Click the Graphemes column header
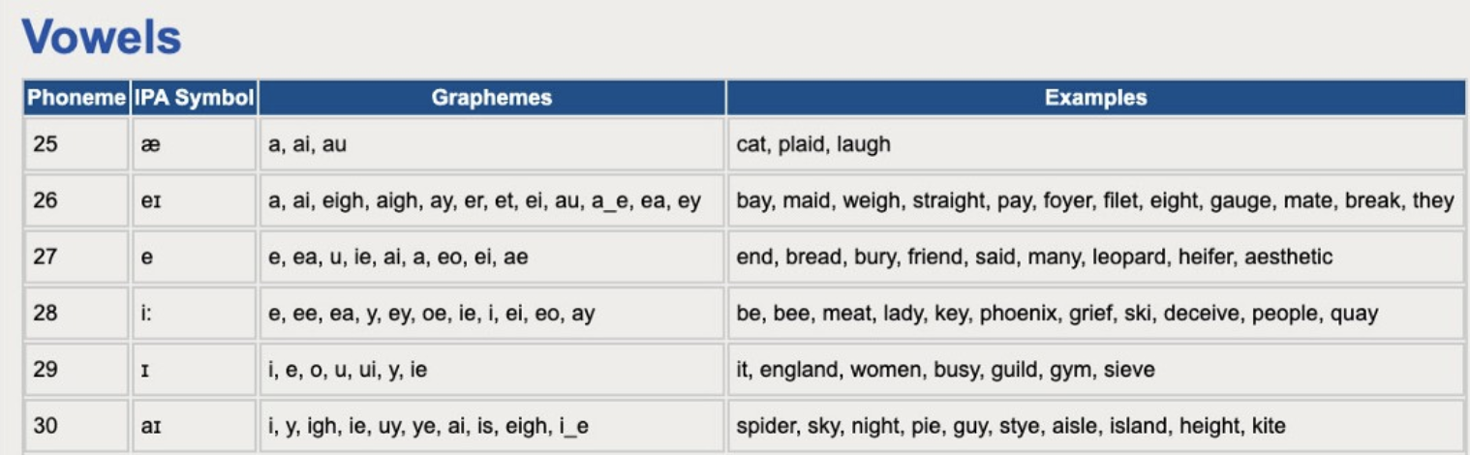The image size is (1470, 455). click(x=492, y=98)
